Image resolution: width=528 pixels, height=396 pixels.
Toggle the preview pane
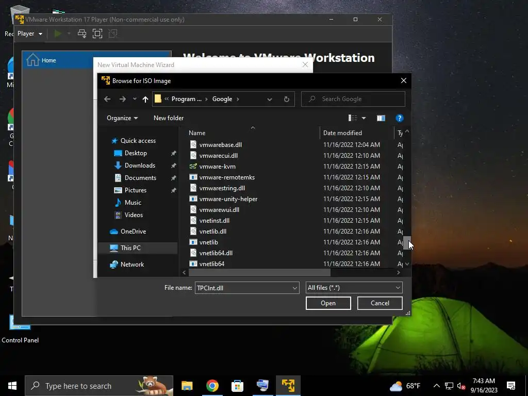tap(381, 118)
